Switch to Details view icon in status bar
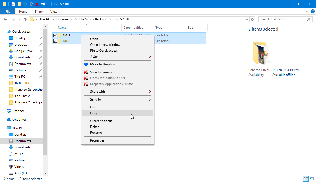This screenshot has height=182, width=316. tap(306, 179)
